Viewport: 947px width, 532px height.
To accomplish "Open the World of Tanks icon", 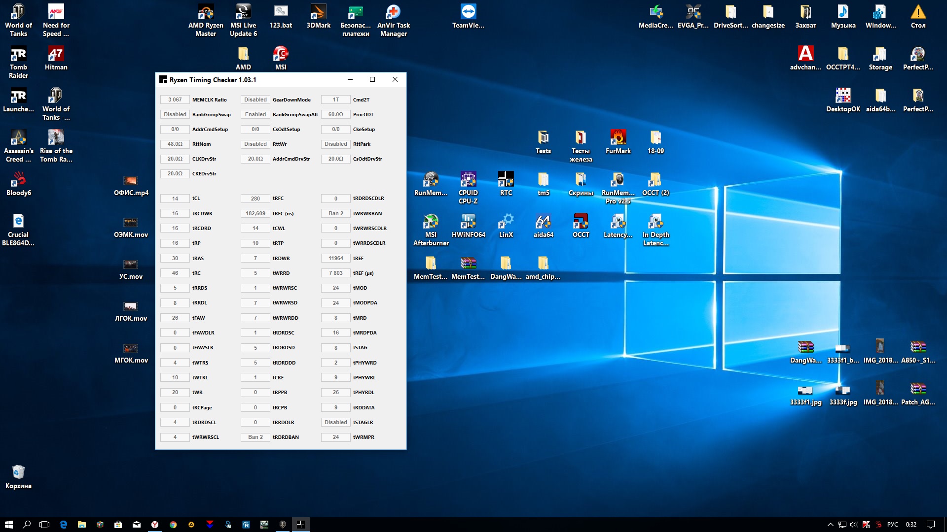I will point(18,12).
